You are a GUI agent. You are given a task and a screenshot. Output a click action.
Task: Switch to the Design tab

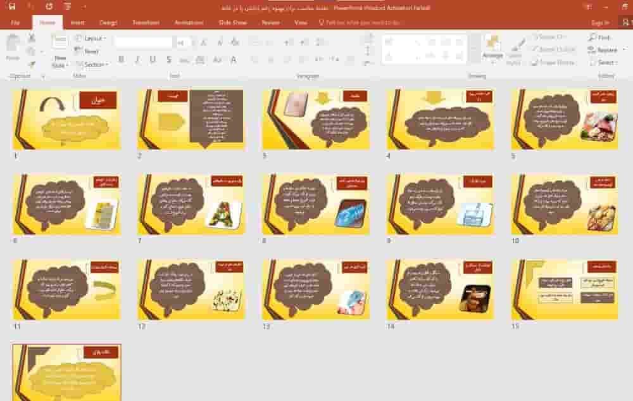click(108, 23)
